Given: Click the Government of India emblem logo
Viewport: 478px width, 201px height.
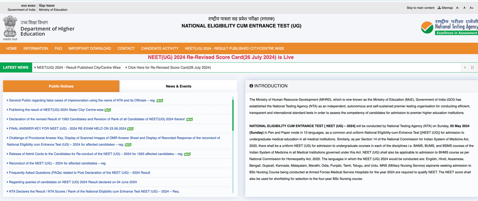Looking at the screenshot, I should click(x=10, y=27).
